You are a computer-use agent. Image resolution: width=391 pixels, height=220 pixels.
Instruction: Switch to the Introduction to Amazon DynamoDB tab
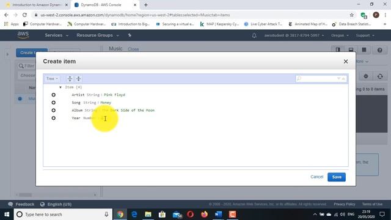point(37,5)
